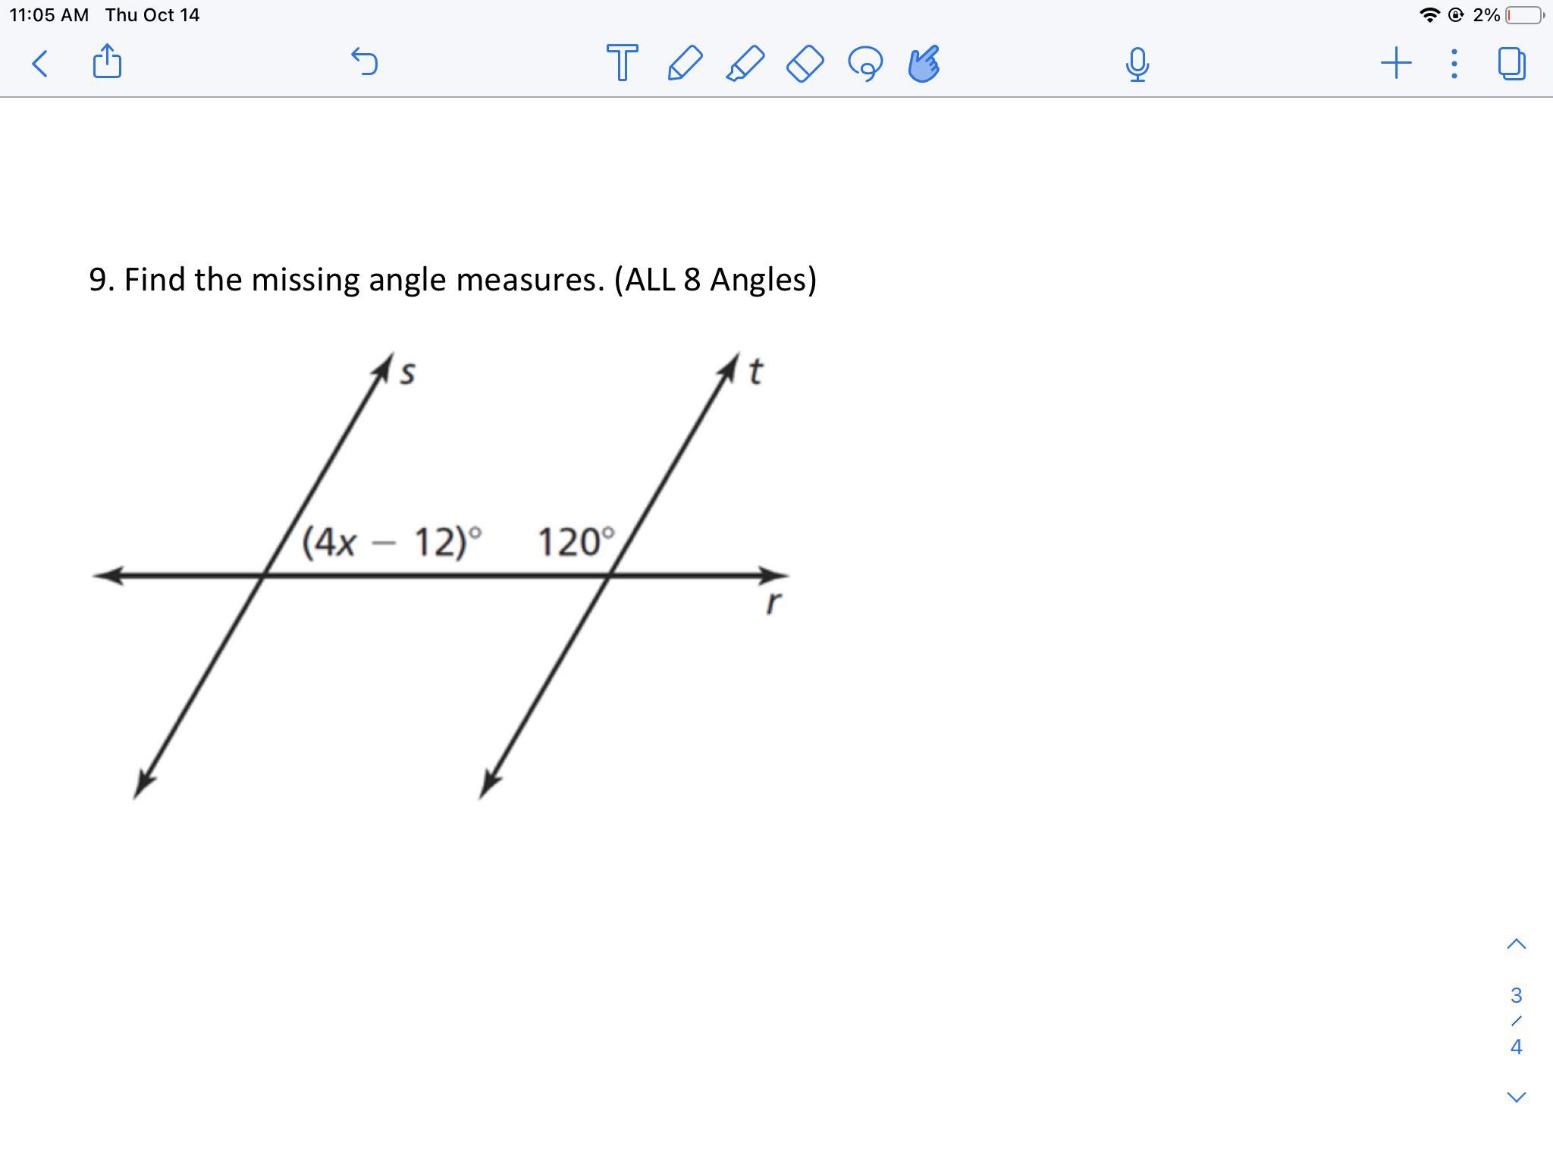This screenshot has width=1553, height=1165.
Task: Open the three-dot more options menu
Action: click(x=1454, y=64)
